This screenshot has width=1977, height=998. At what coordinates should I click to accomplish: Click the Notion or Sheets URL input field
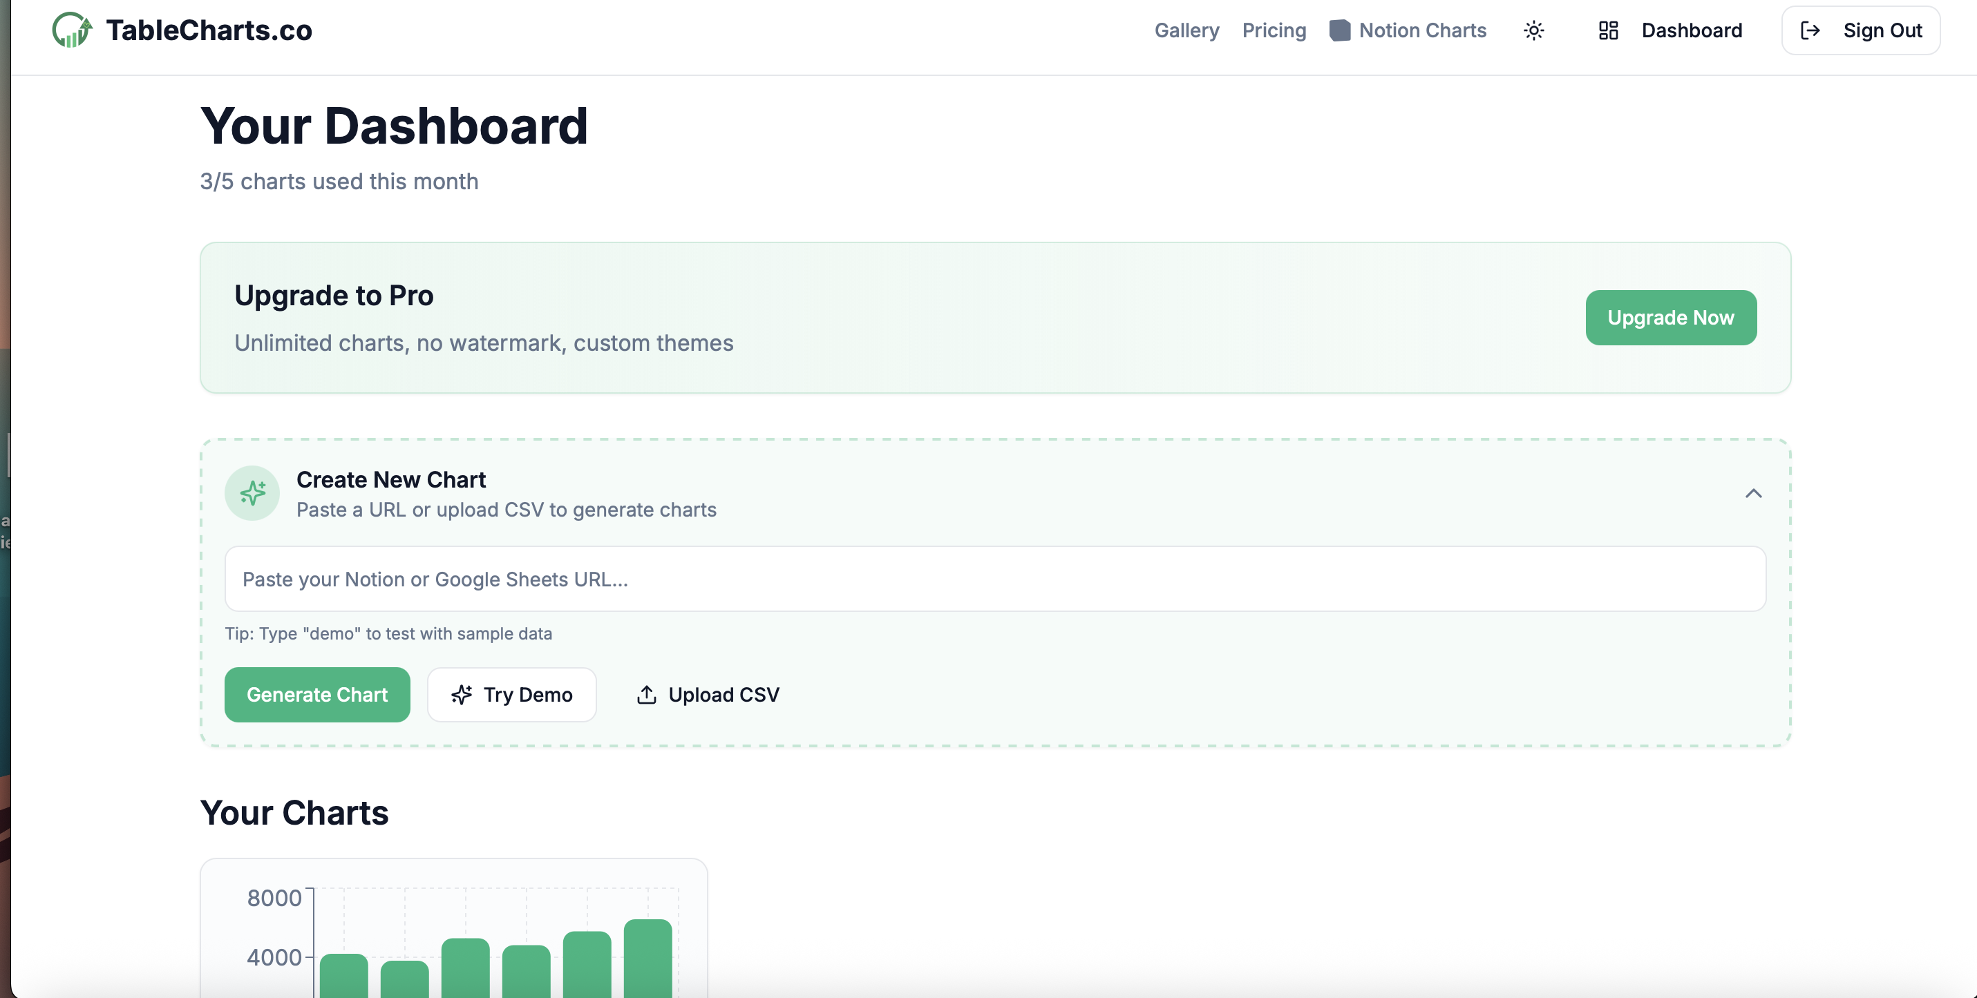click(x=995, y=578)
